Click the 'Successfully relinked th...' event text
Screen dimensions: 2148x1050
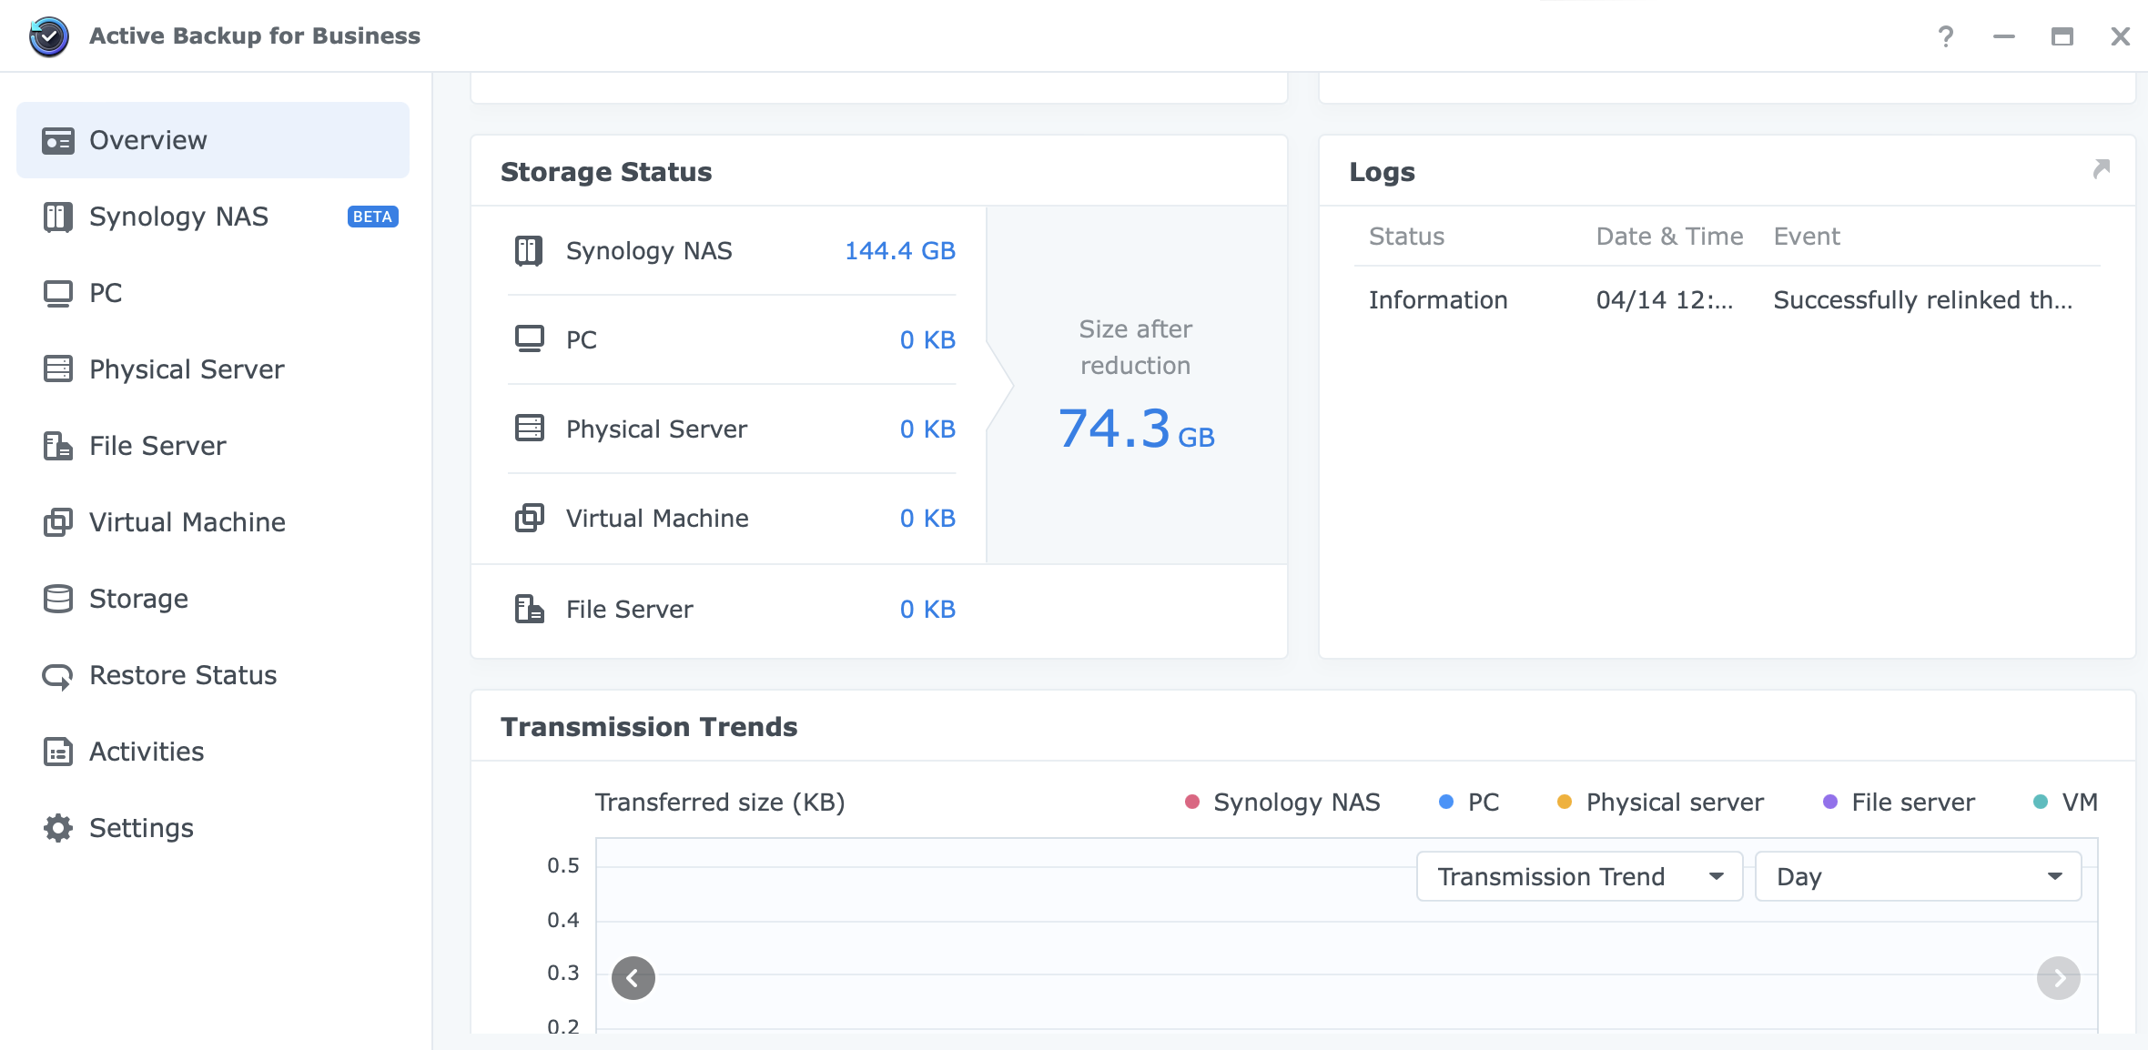coord(1922,300)
